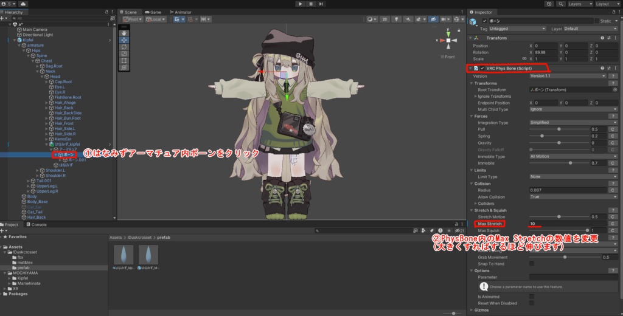
Task: Select the Move tool in Scene toolbar
Action: [124, 40]
